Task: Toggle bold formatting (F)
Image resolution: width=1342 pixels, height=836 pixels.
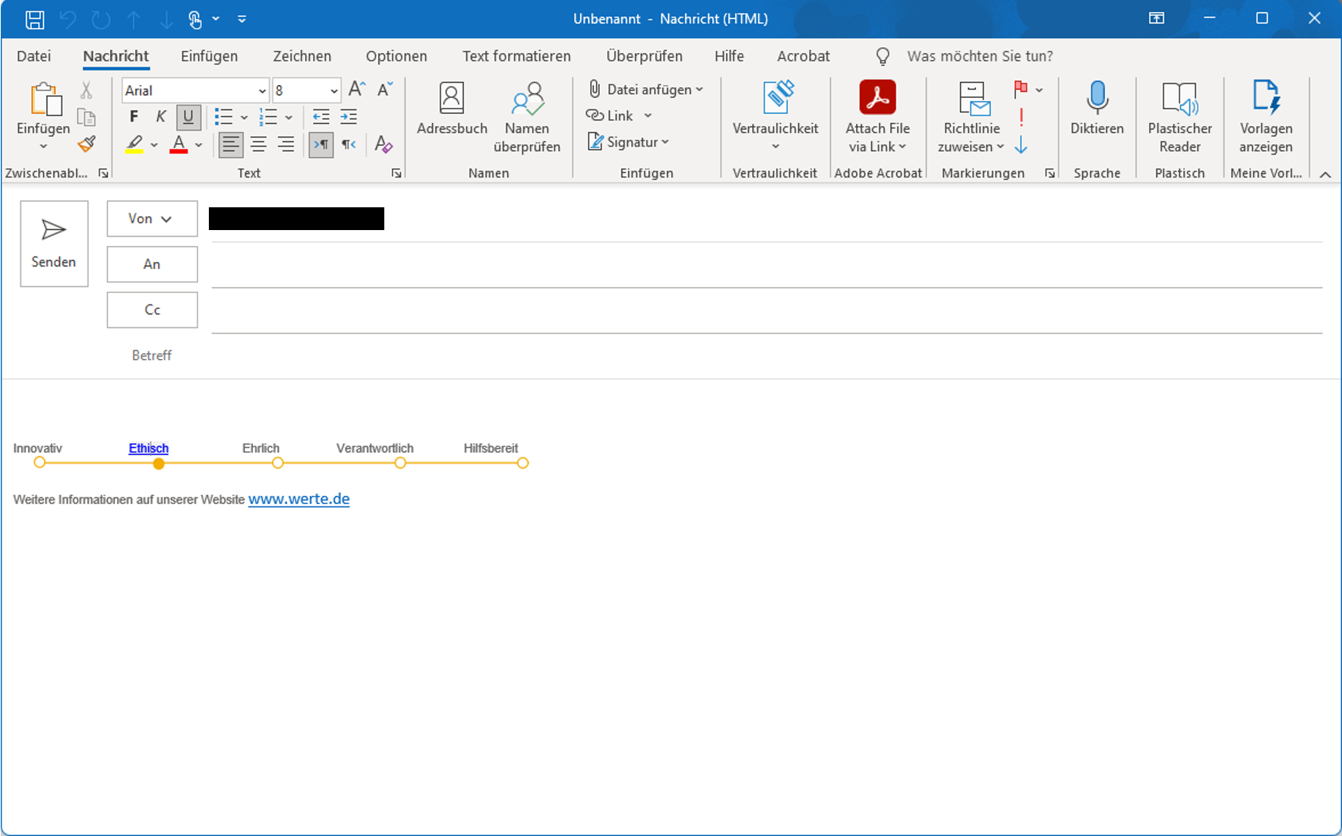Action: point(134,117)
